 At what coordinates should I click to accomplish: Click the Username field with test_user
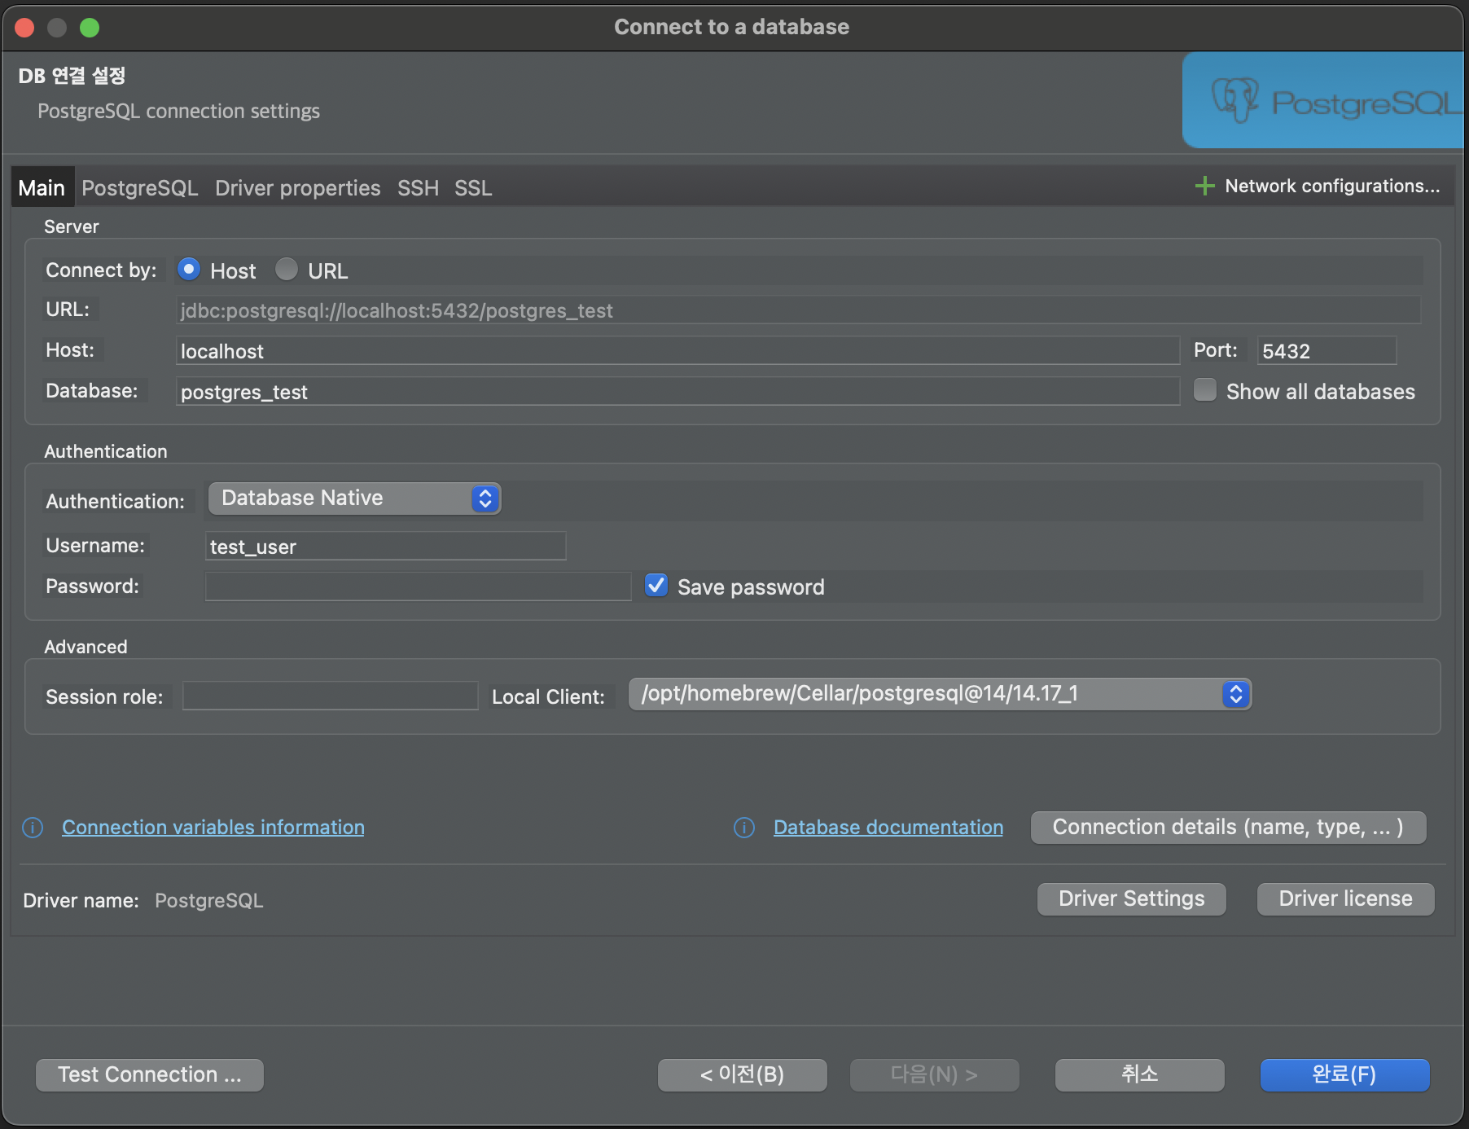[x=386, y=546]
